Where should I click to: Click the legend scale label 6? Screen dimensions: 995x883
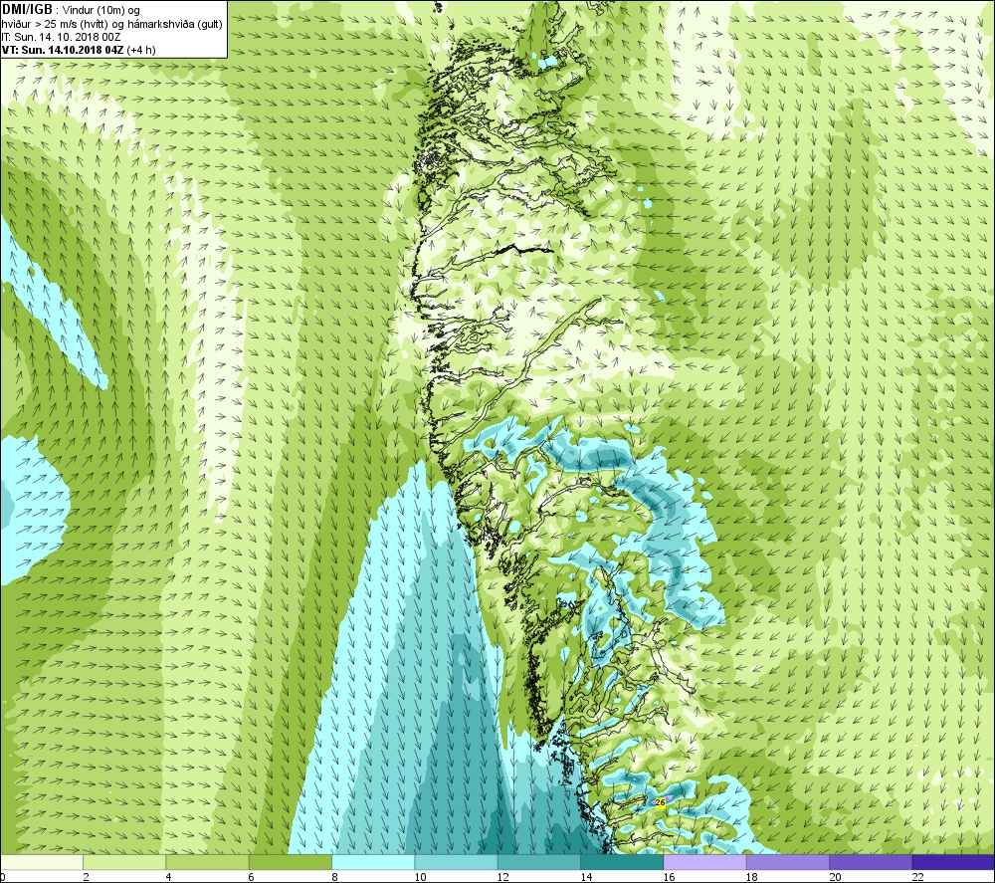click(x=252, y=877)
